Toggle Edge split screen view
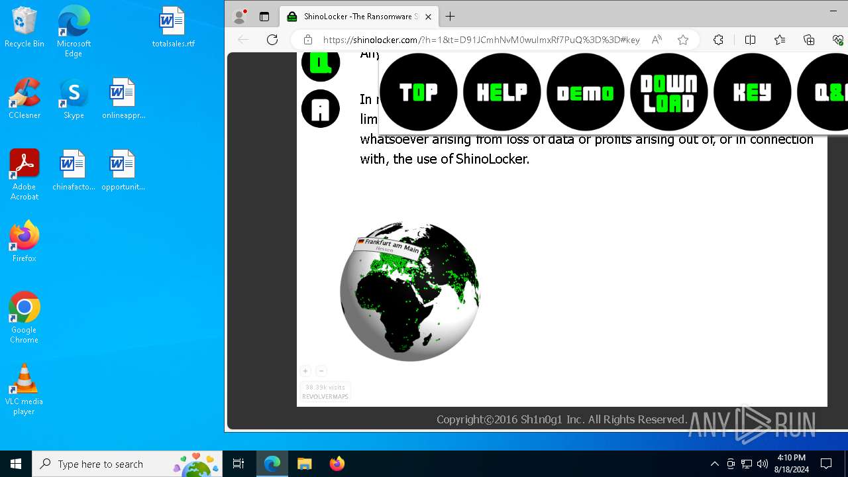This screenshot has width=848, height=477. coord(750,40)
